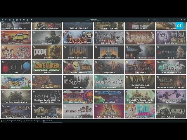Click the plus icon to add game
187x140 pixels.
click(149, 20)
